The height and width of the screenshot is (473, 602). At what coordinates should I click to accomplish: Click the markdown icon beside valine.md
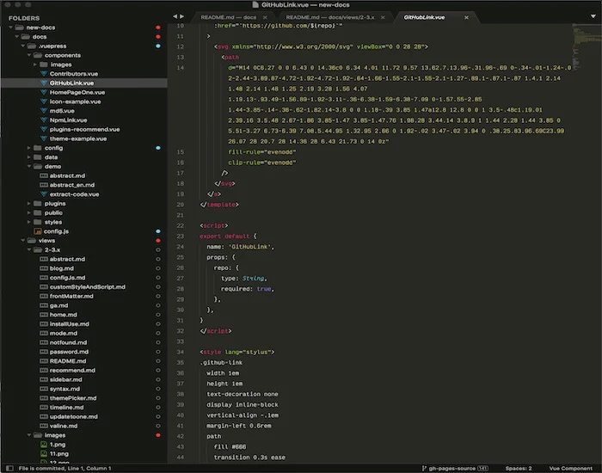tap(44, 426)
